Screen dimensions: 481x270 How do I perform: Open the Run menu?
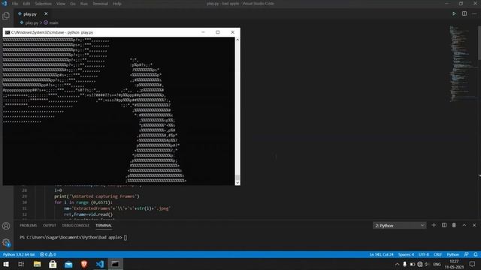point(83,4)
